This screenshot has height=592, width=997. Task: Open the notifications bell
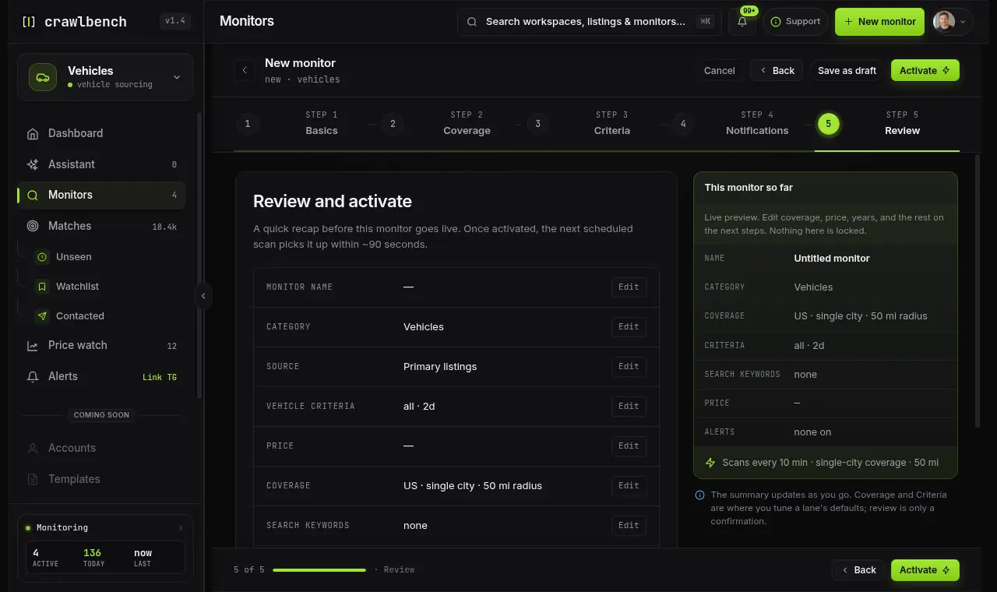click(x=742, y=22)
